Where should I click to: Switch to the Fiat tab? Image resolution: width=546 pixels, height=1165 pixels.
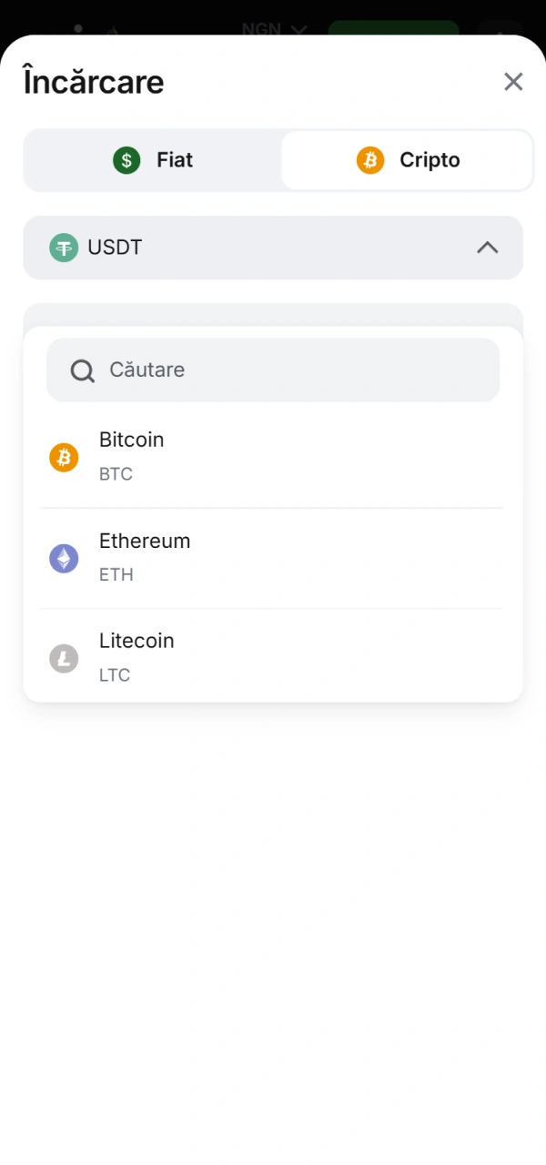click(153, 160)
